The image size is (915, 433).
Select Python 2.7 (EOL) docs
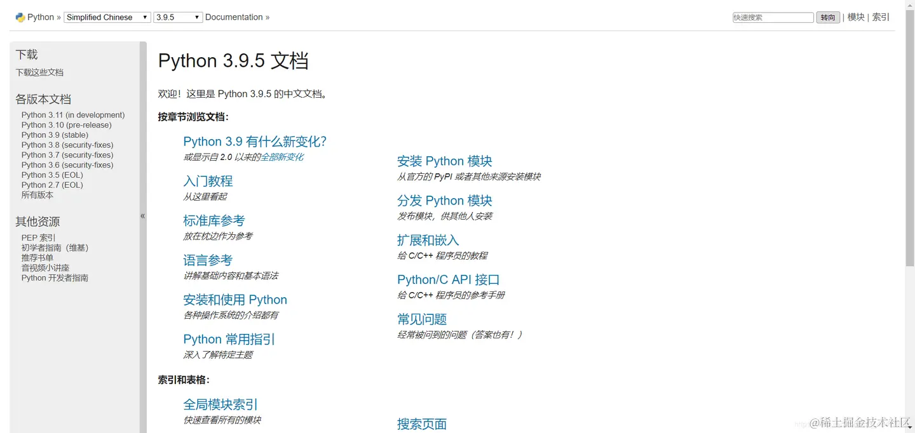click(52, 185)
